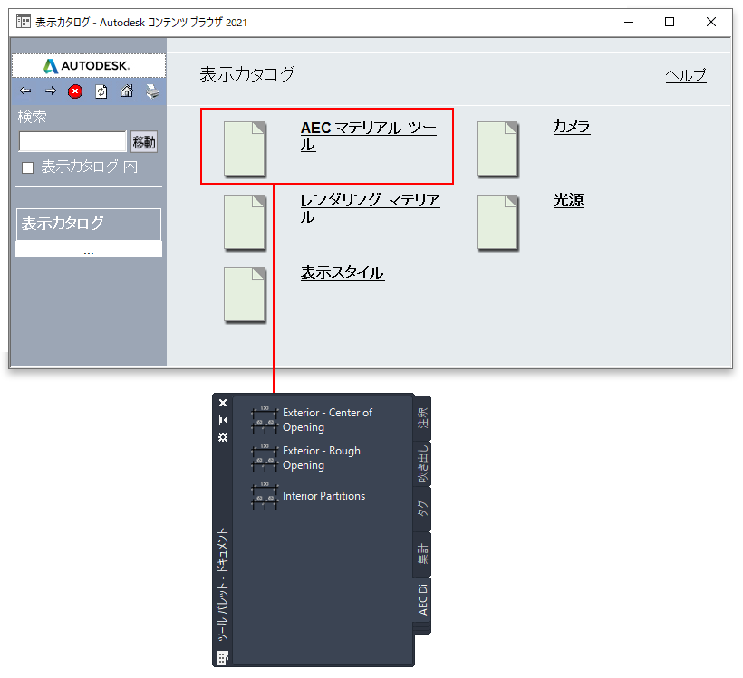Minimize the content browser window
Screen dimensions: 743x678
pos(629,22)
